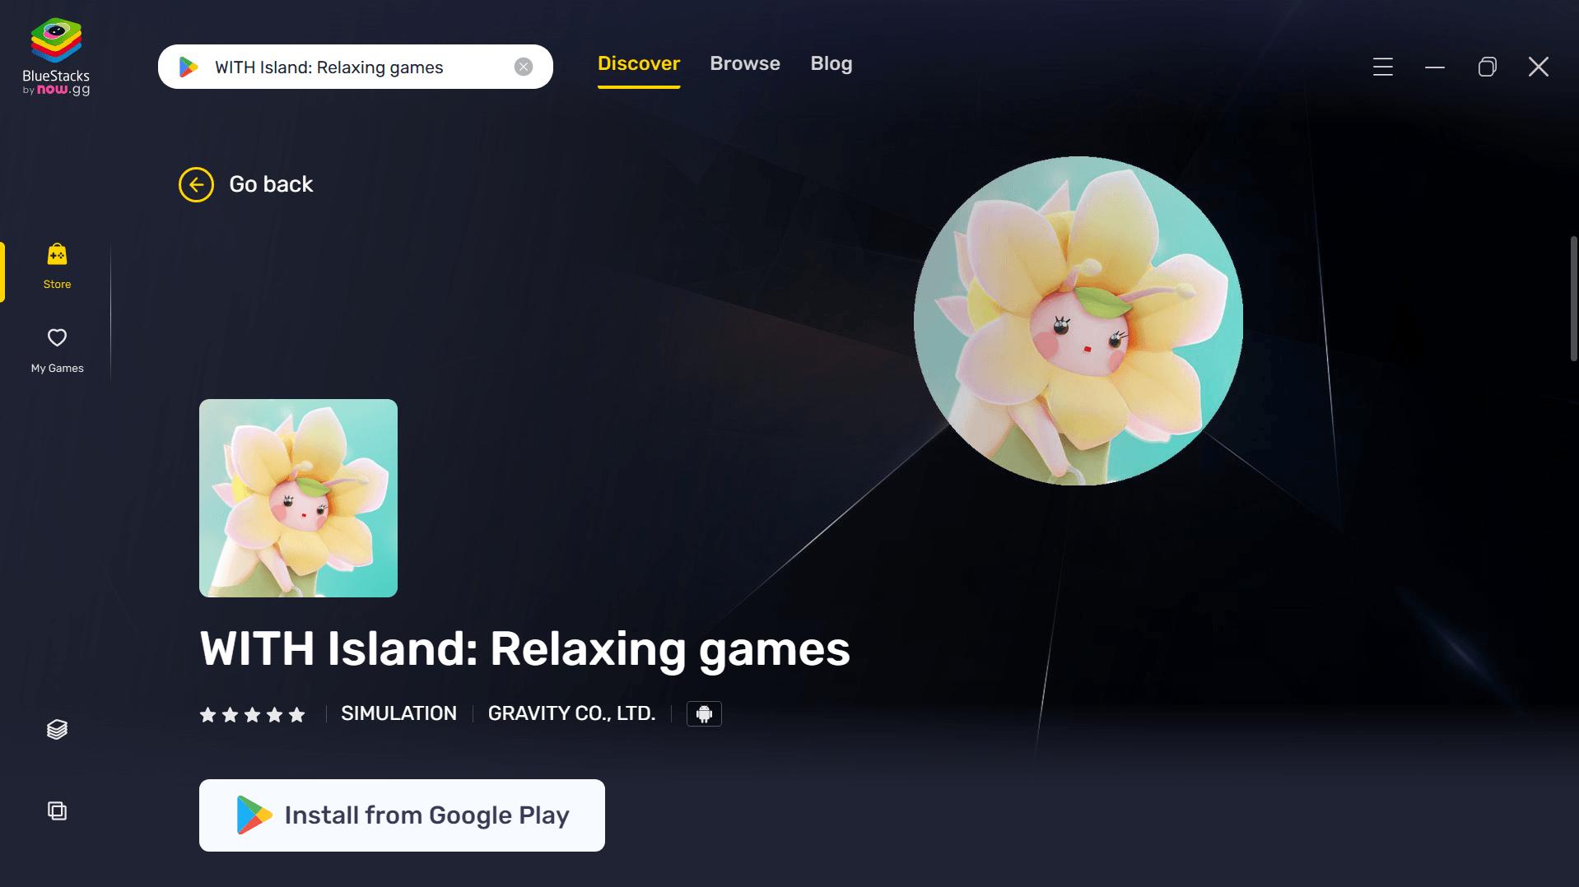This screenshot has width=1579, height=887.
Task: Open the Browse tab
Action: [x=745, y=63]
